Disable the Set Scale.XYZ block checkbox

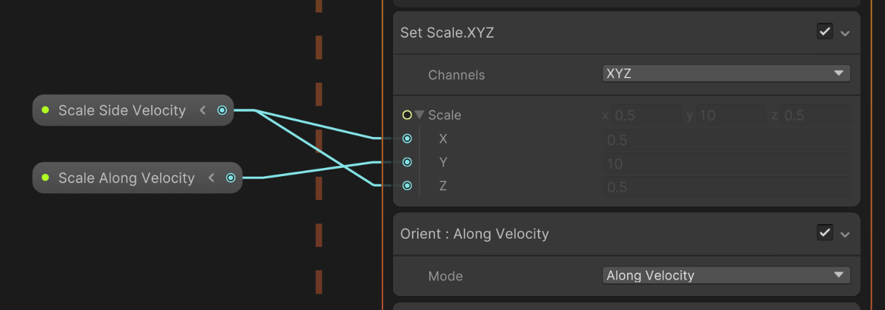[x=824, y=32]
